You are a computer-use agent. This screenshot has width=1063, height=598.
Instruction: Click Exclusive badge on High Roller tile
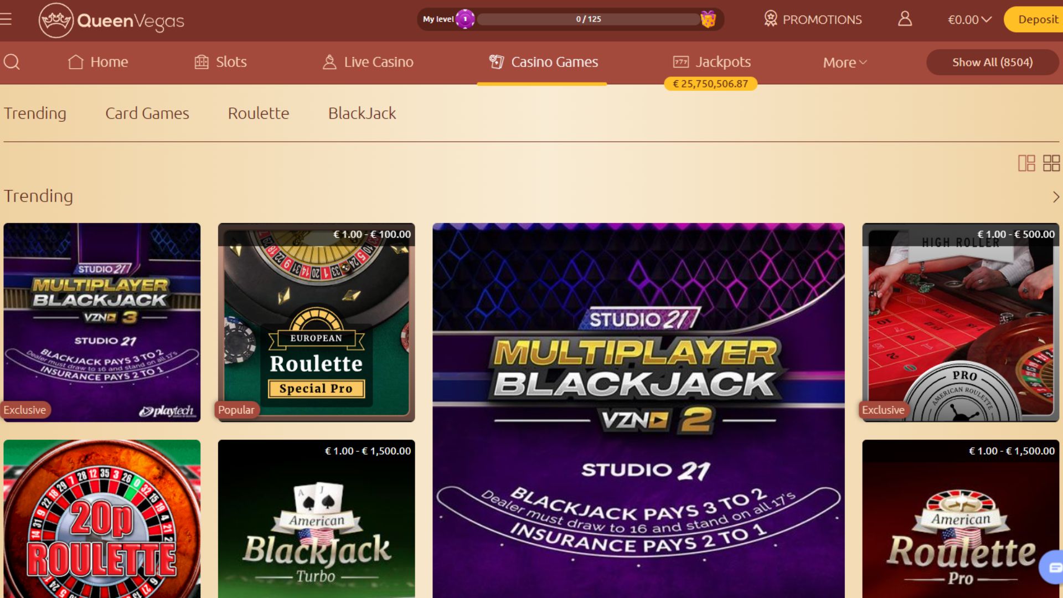click(x=884, y=410)
